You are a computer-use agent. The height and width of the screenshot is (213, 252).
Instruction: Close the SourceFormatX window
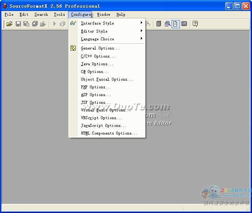[246, 6]
